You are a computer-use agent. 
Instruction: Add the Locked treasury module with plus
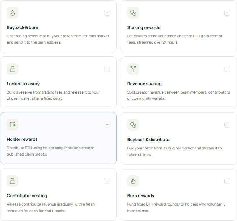coord(107,69)
